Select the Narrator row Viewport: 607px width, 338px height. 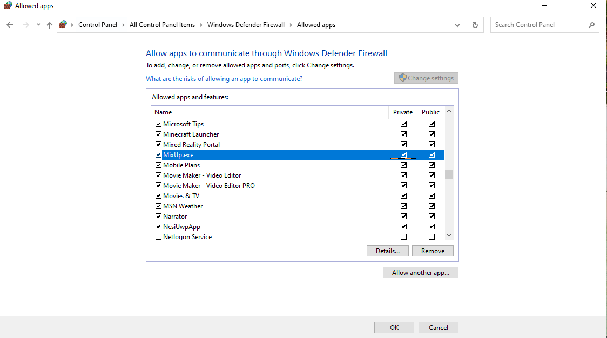pyautogui.click(x=298, y=217)
